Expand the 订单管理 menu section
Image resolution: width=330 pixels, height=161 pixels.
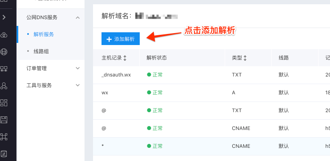point(78,68)
